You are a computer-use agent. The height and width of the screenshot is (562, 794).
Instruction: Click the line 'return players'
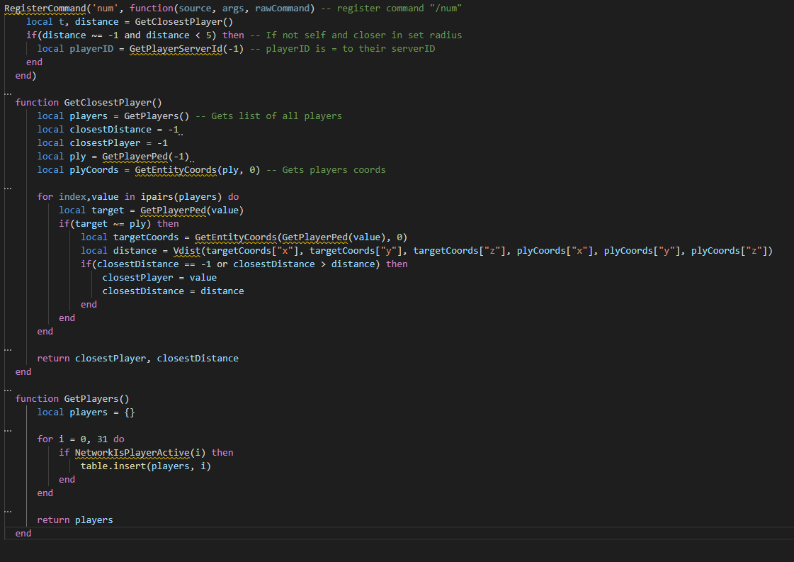click(75, 520)
